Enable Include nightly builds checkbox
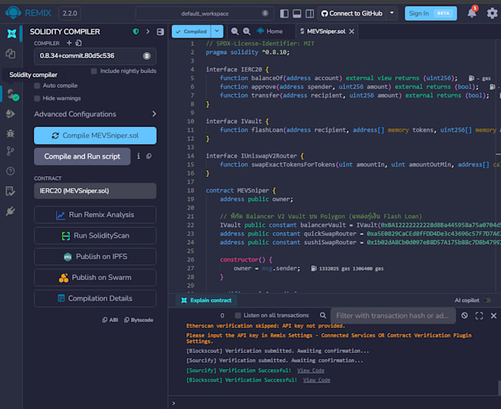 [x=94, y=71]
